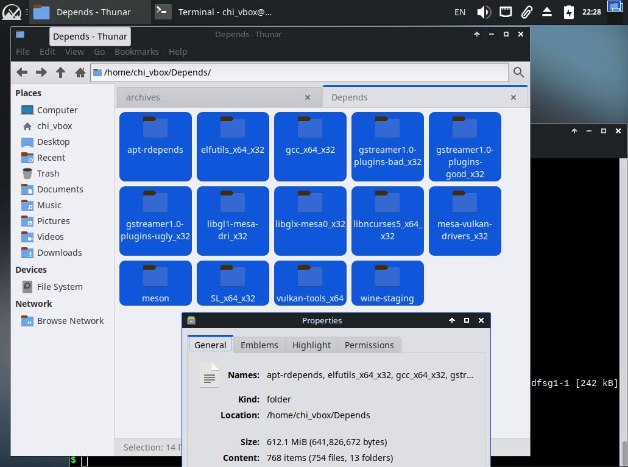Switch to Emblems tab in Properties
The width and height of the screenshot is (628, 467).
tap(259, 345)
